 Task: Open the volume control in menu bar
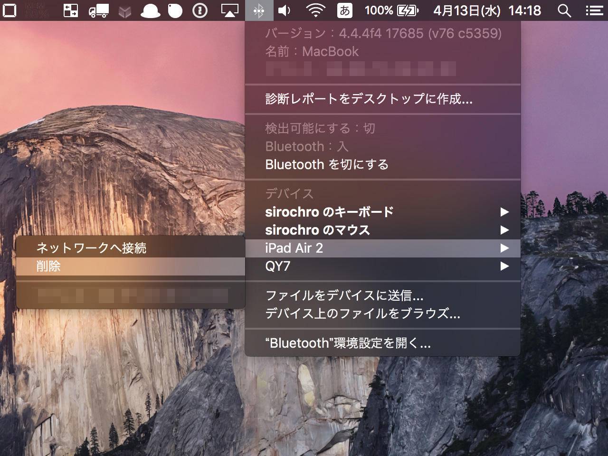pyautogui.click(x=284, y=10)
